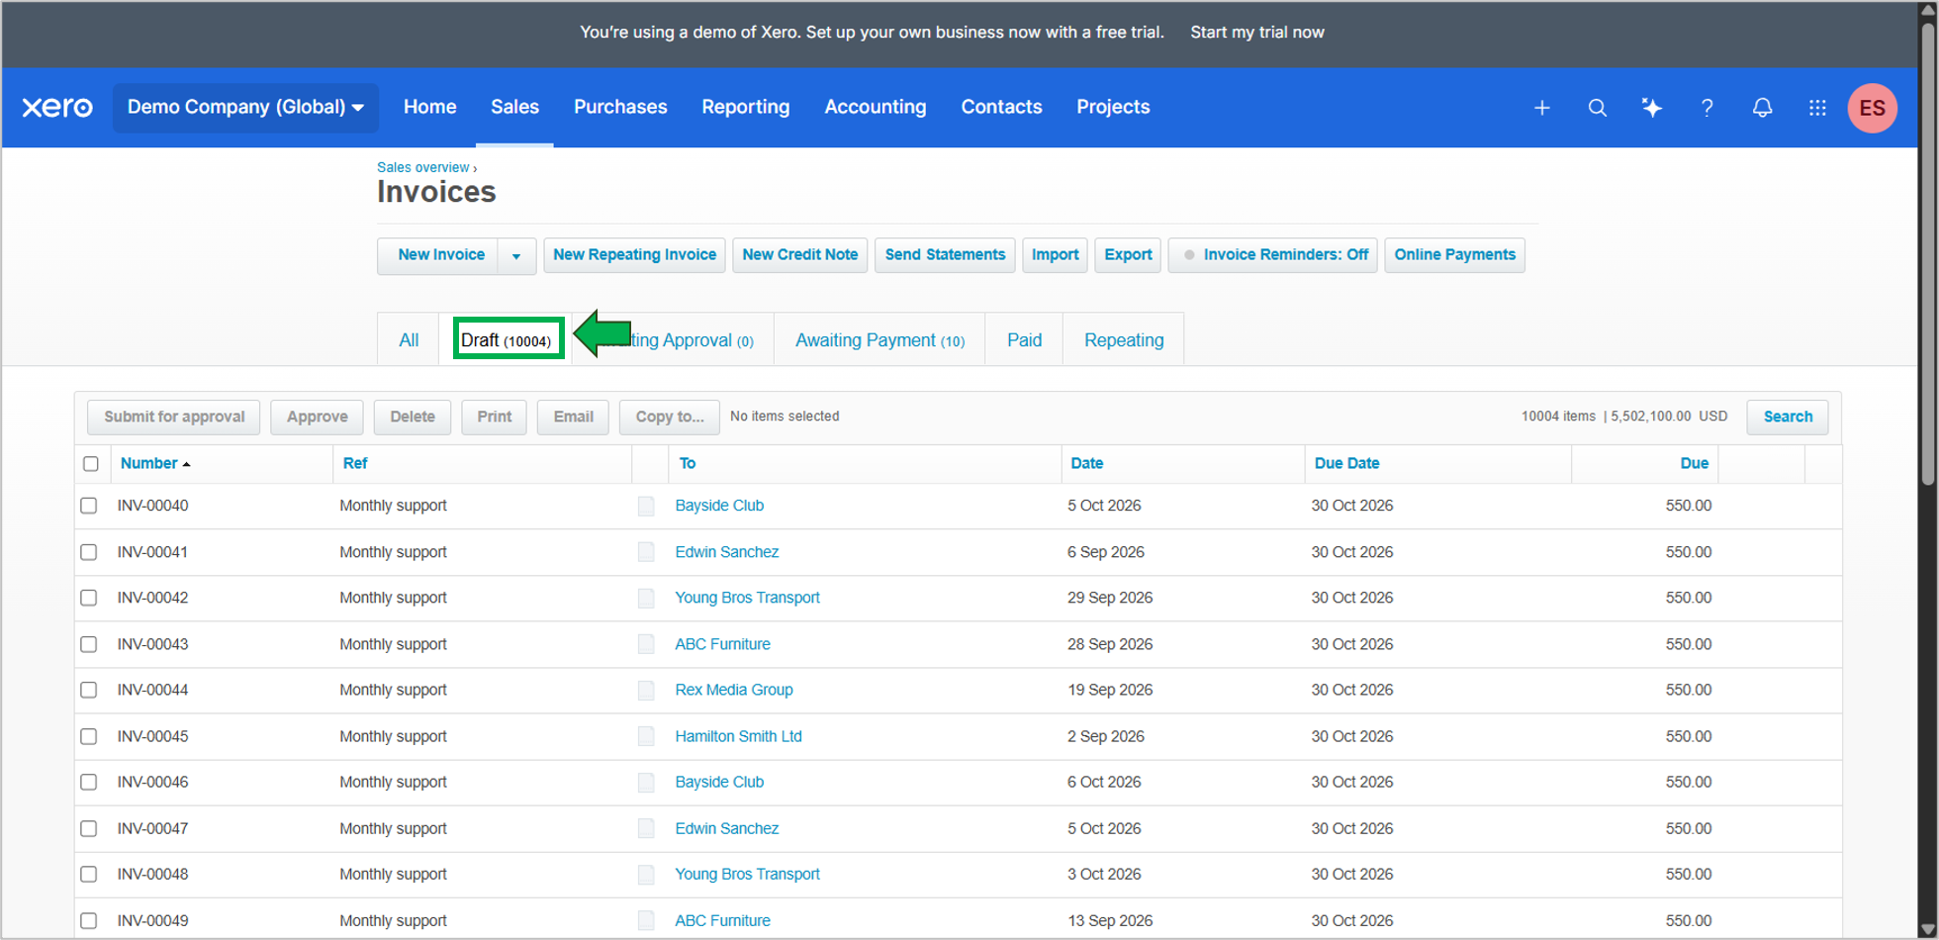Open the search magnifier icon

1597,108
